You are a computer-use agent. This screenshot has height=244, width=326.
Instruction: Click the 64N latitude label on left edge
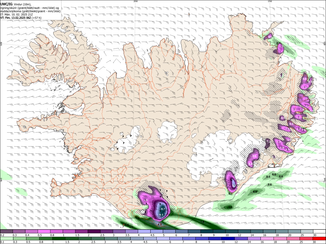point(1,180)
